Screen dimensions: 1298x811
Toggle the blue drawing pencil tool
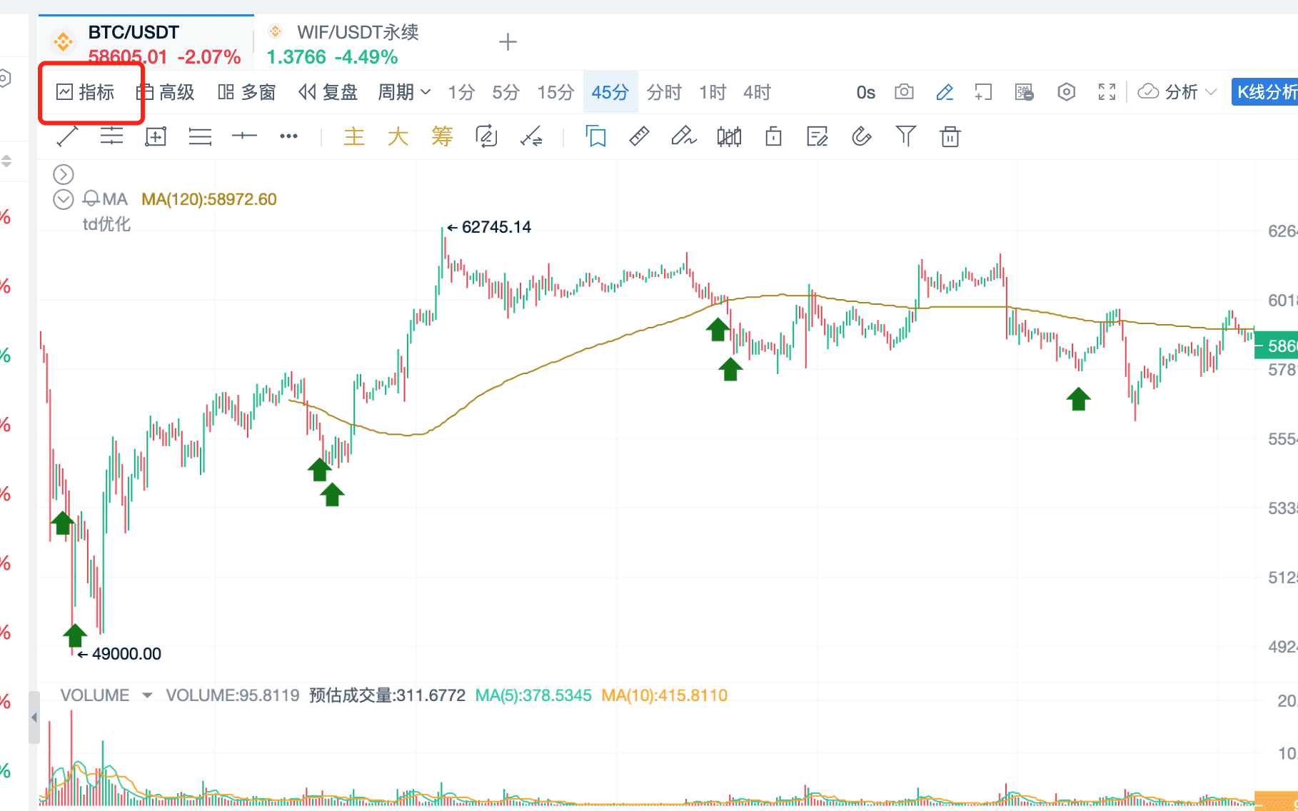(945, 91)
